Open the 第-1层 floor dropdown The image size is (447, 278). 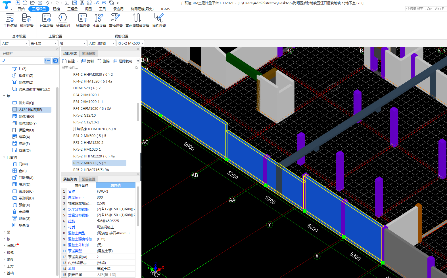(x=44, y=43)
